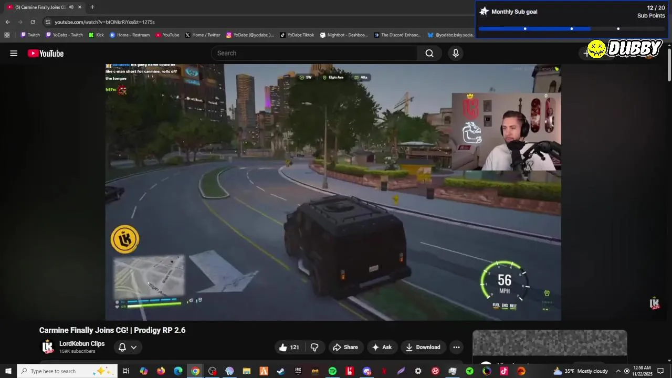The image size is (672, 378).
Task: Open the Apps grid on bookmarks bar
Action: tap(7, 35)
